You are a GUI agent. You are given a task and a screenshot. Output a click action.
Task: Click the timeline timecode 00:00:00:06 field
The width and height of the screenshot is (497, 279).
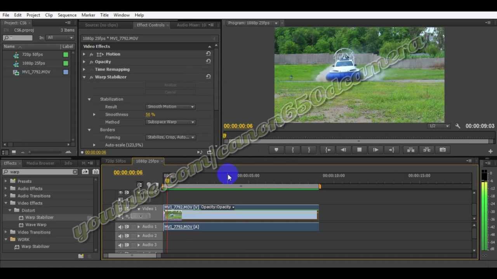point(128,172)
